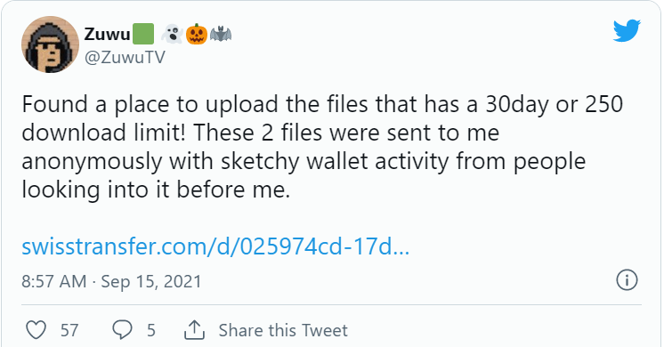Click the green square emoji after Zuwu
Viewport: 664px width, 347px height.
pyautogui.click(x=143, y=34)
